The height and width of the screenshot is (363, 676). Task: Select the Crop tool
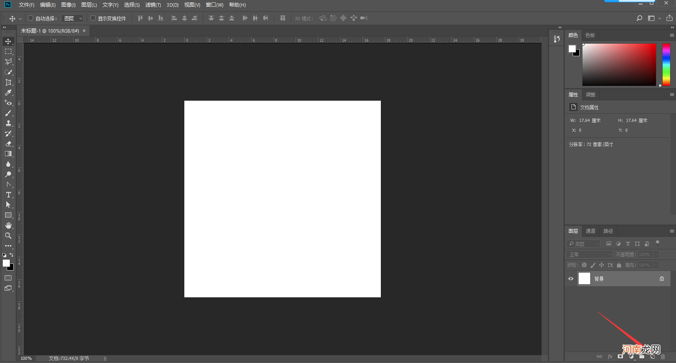8,82
